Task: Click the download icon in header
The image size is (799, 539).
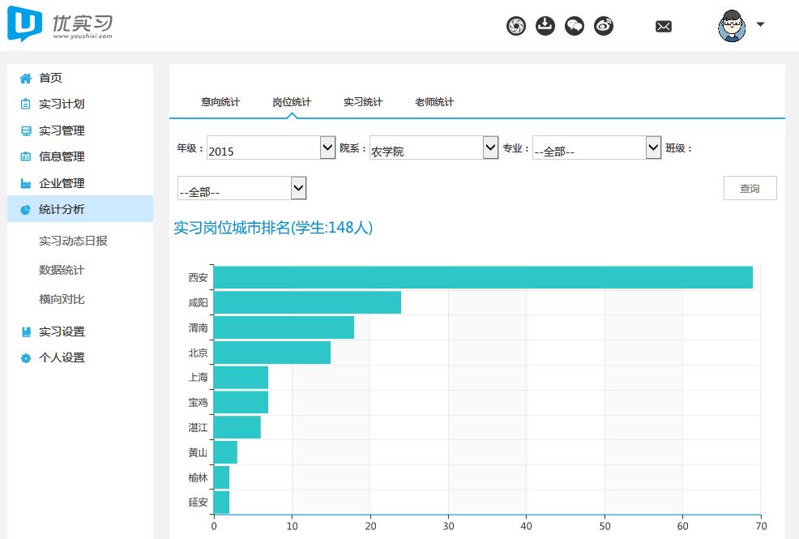Action: (545, 26)
